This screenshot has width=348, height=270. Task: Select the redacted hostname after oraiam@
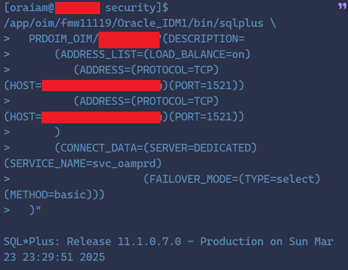77,8
